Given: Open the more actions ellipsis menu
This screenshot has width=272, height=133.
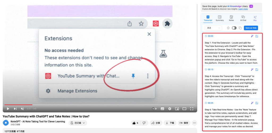Looking at the screenshot, I should pos(194,123).
